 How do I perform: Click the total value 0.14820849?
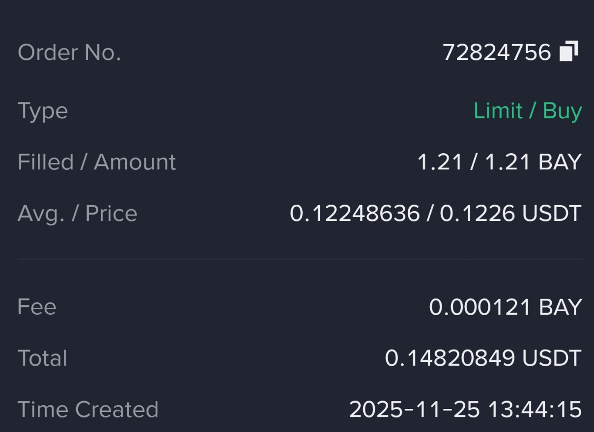pyautogui.click(x=450, y=358)
